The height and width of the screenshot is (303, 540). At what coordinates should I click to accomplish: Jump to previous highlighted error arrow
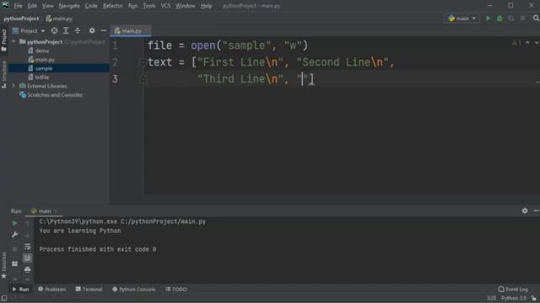pyautogui.click(x=527, y=43)
